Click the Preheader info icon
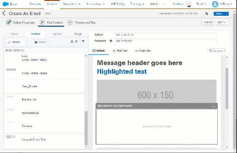This screenshot has width=237, height=153. (x=111, y=41)
